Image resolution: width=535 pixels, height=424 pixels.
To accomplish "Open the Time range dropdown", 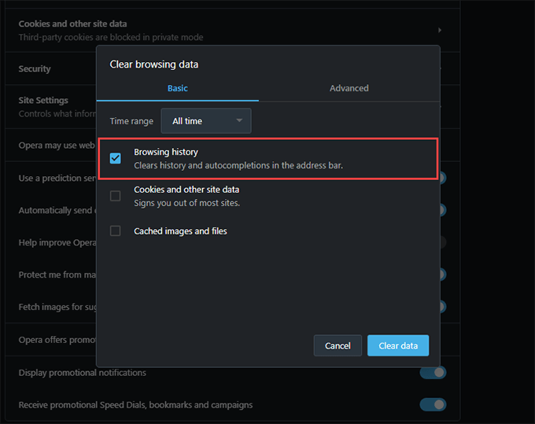I will 206,121.
